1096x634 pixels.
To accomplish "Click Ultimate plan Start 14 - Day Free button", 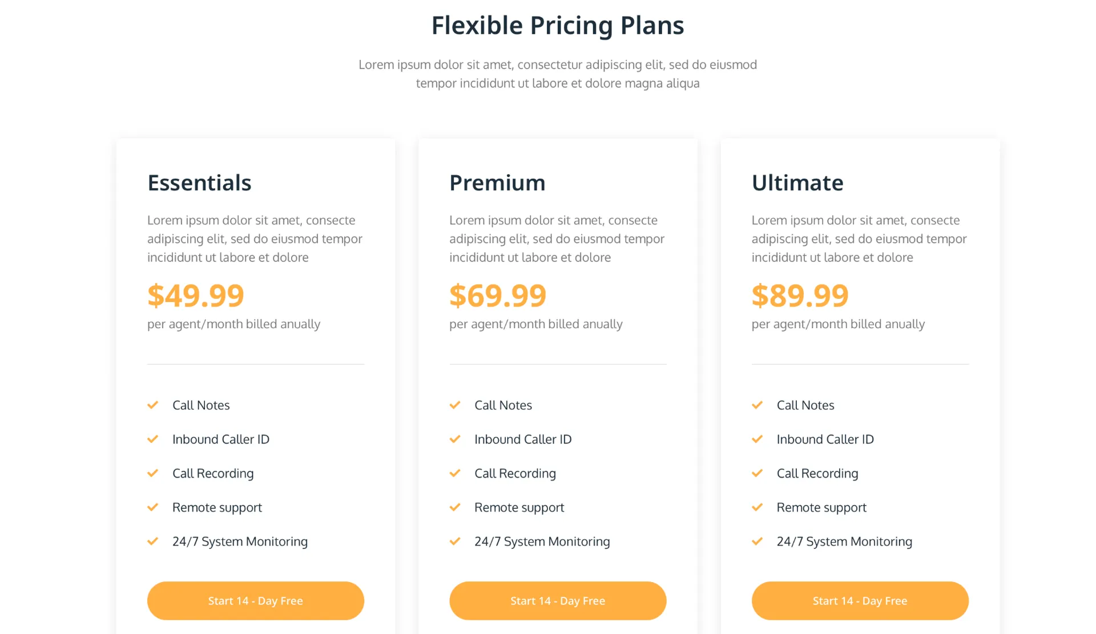I will pos(860,600).
